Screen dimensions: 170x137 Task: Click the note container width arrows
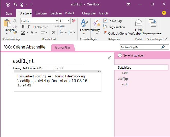click(99, 71)
